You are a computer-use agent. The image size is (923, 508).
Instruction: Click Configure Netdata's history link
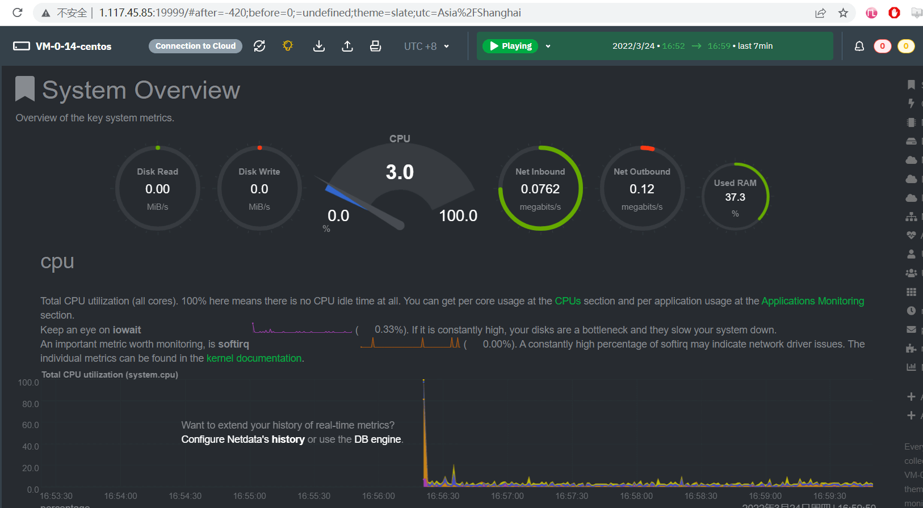coord(243,439)
